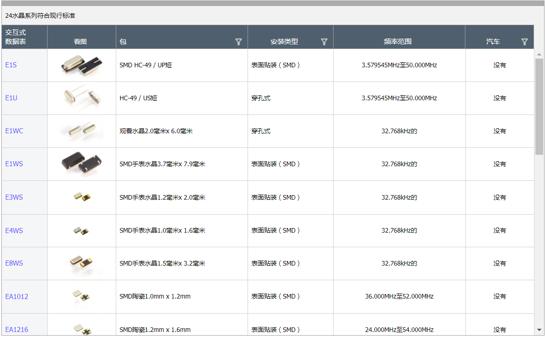The width and height of the screenshot is (545, 337).
Task: View the E8WS crystal product image
Action: click(x=81, y=263)
